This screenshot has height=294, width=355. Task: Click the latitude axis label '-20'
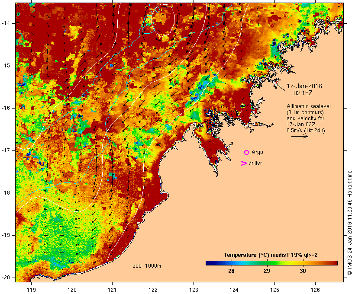(5, 278)
